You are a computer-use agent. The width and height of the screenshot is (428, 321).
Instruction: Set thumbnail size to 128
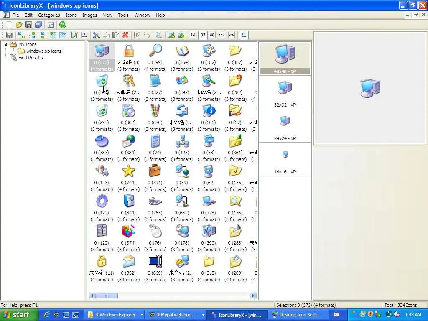[x=222, y=35]
